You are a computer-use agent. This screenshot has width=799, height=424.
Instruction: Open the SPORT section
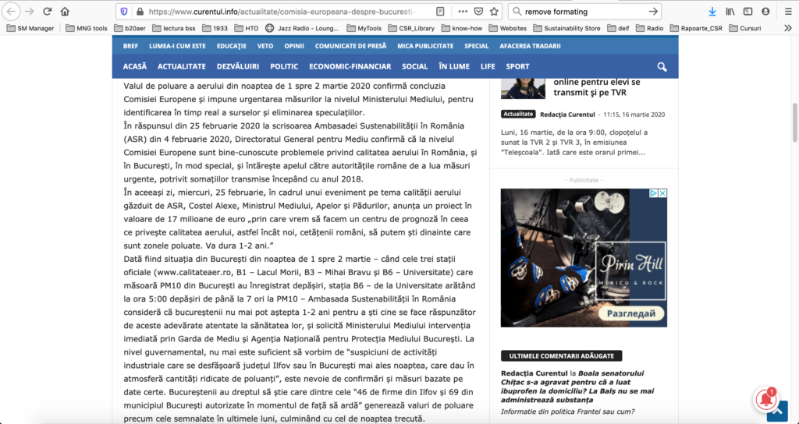click(518, 67)
